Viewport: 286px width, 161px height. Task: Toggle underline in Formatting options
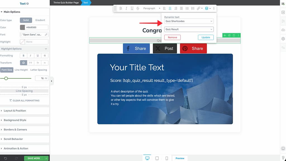click(x=38, y=56)
